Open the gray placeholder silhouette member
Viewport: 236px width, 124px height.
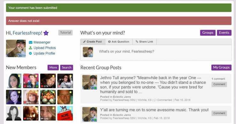[x=14, y=113]
